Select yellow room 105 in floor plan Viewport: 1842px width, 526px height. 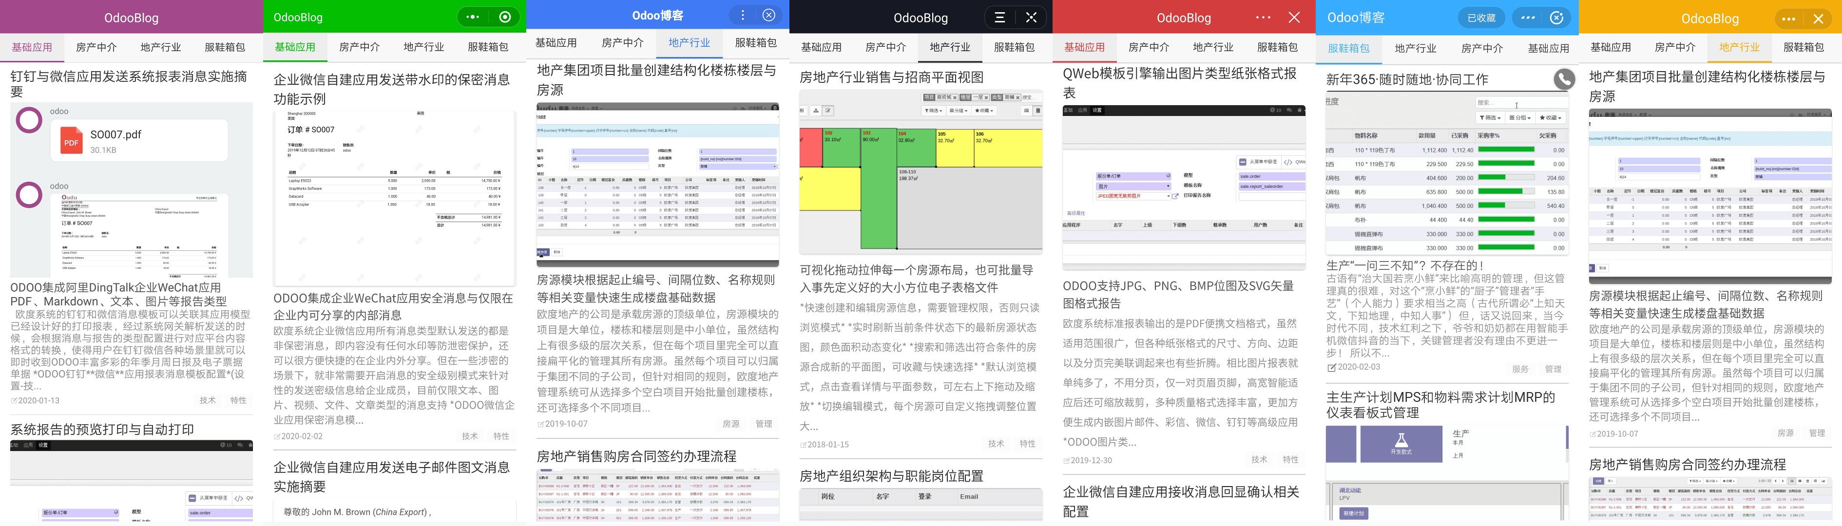955,147
